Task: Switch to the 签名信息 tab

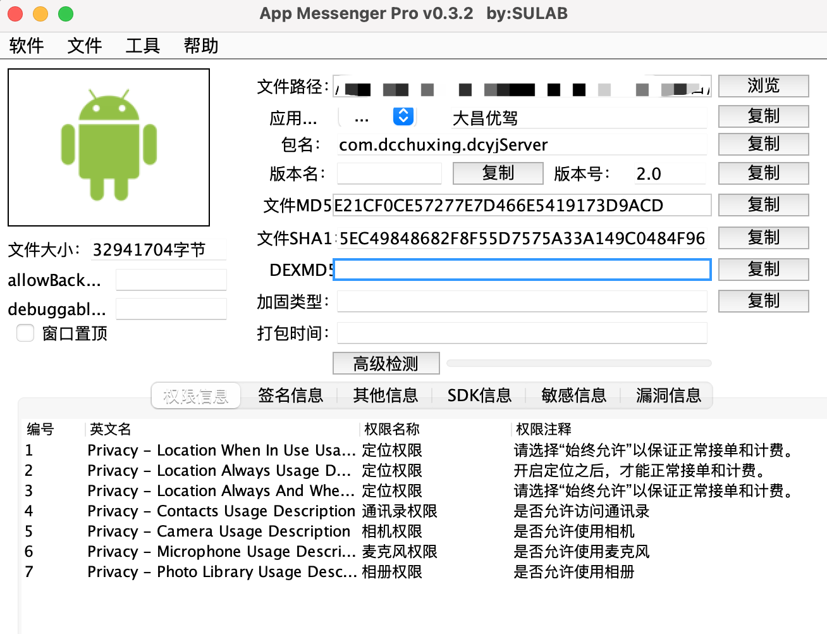Action: (x=290, y=395)
